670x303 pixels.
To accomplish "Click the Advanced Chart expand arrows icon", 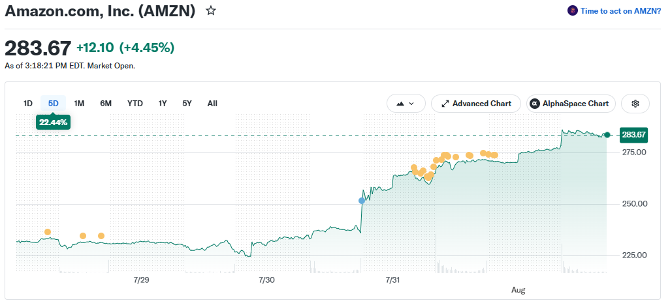I will click(445, 104).
